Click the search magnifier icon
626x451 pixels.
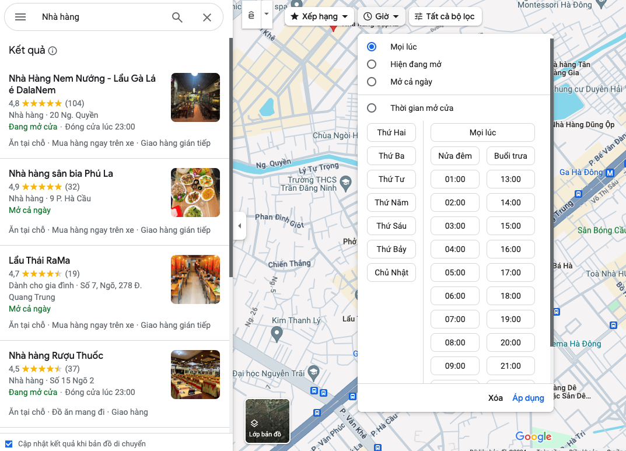pos(177,17)
